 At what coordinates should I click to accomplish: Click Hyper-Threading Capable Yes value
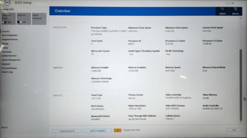(x=131, y=54)
